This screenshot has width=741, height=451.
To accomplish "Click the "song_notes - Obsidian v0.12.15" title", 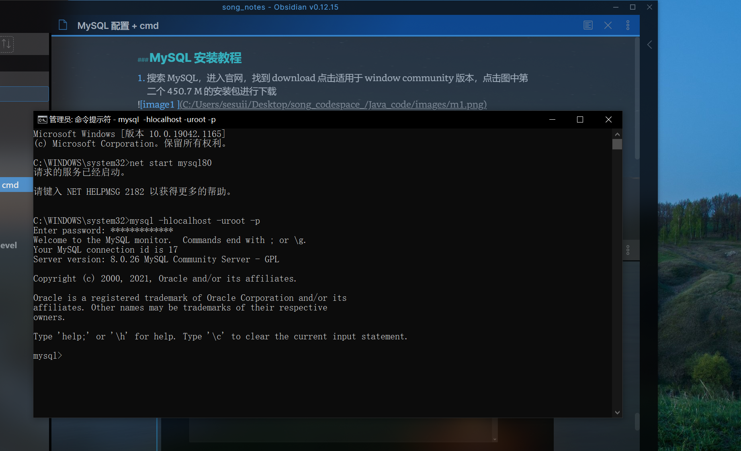I will click(x=280, y=7).
